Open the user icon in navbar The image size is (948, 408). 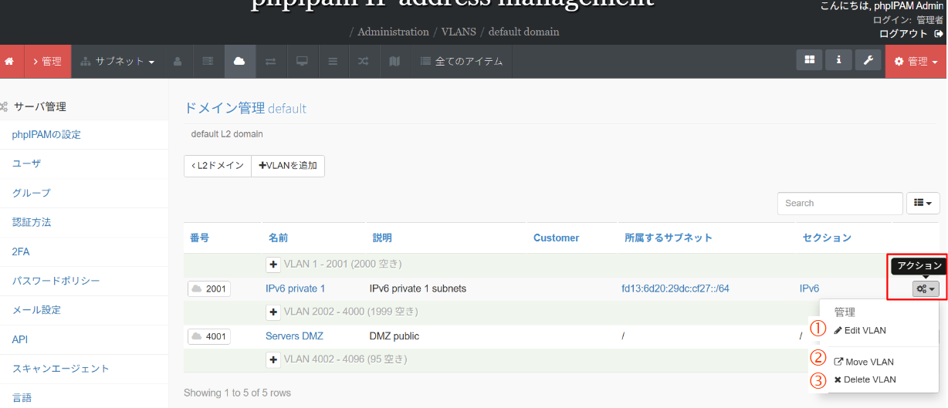pos(178,62)
